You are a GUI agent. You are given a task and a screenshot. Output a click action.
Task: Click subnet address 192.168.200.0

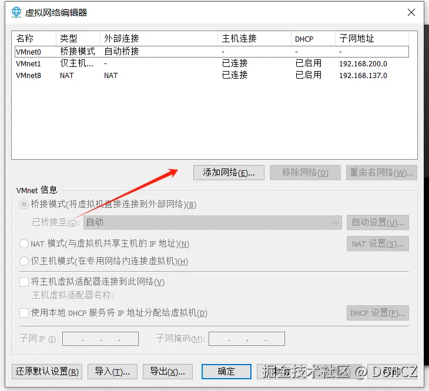coord(363,64)
